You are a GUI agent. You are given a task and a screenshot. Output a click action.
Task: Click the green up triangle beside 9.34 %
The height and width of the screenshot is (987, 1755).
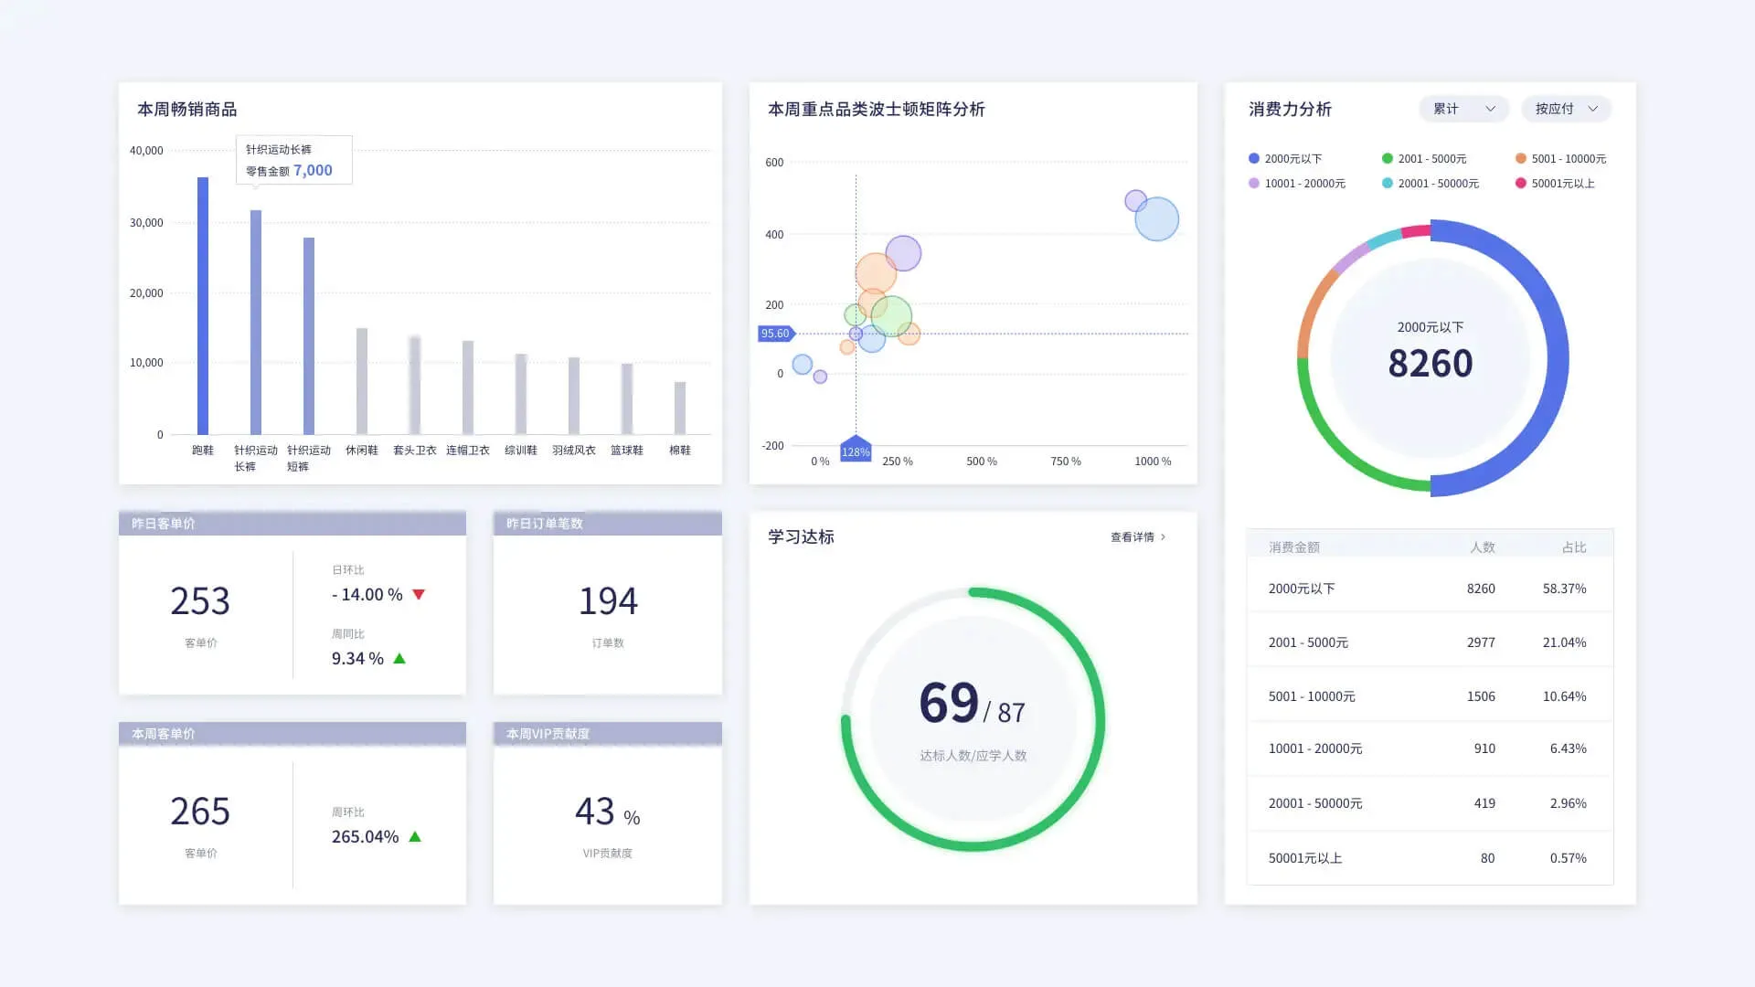399,659
